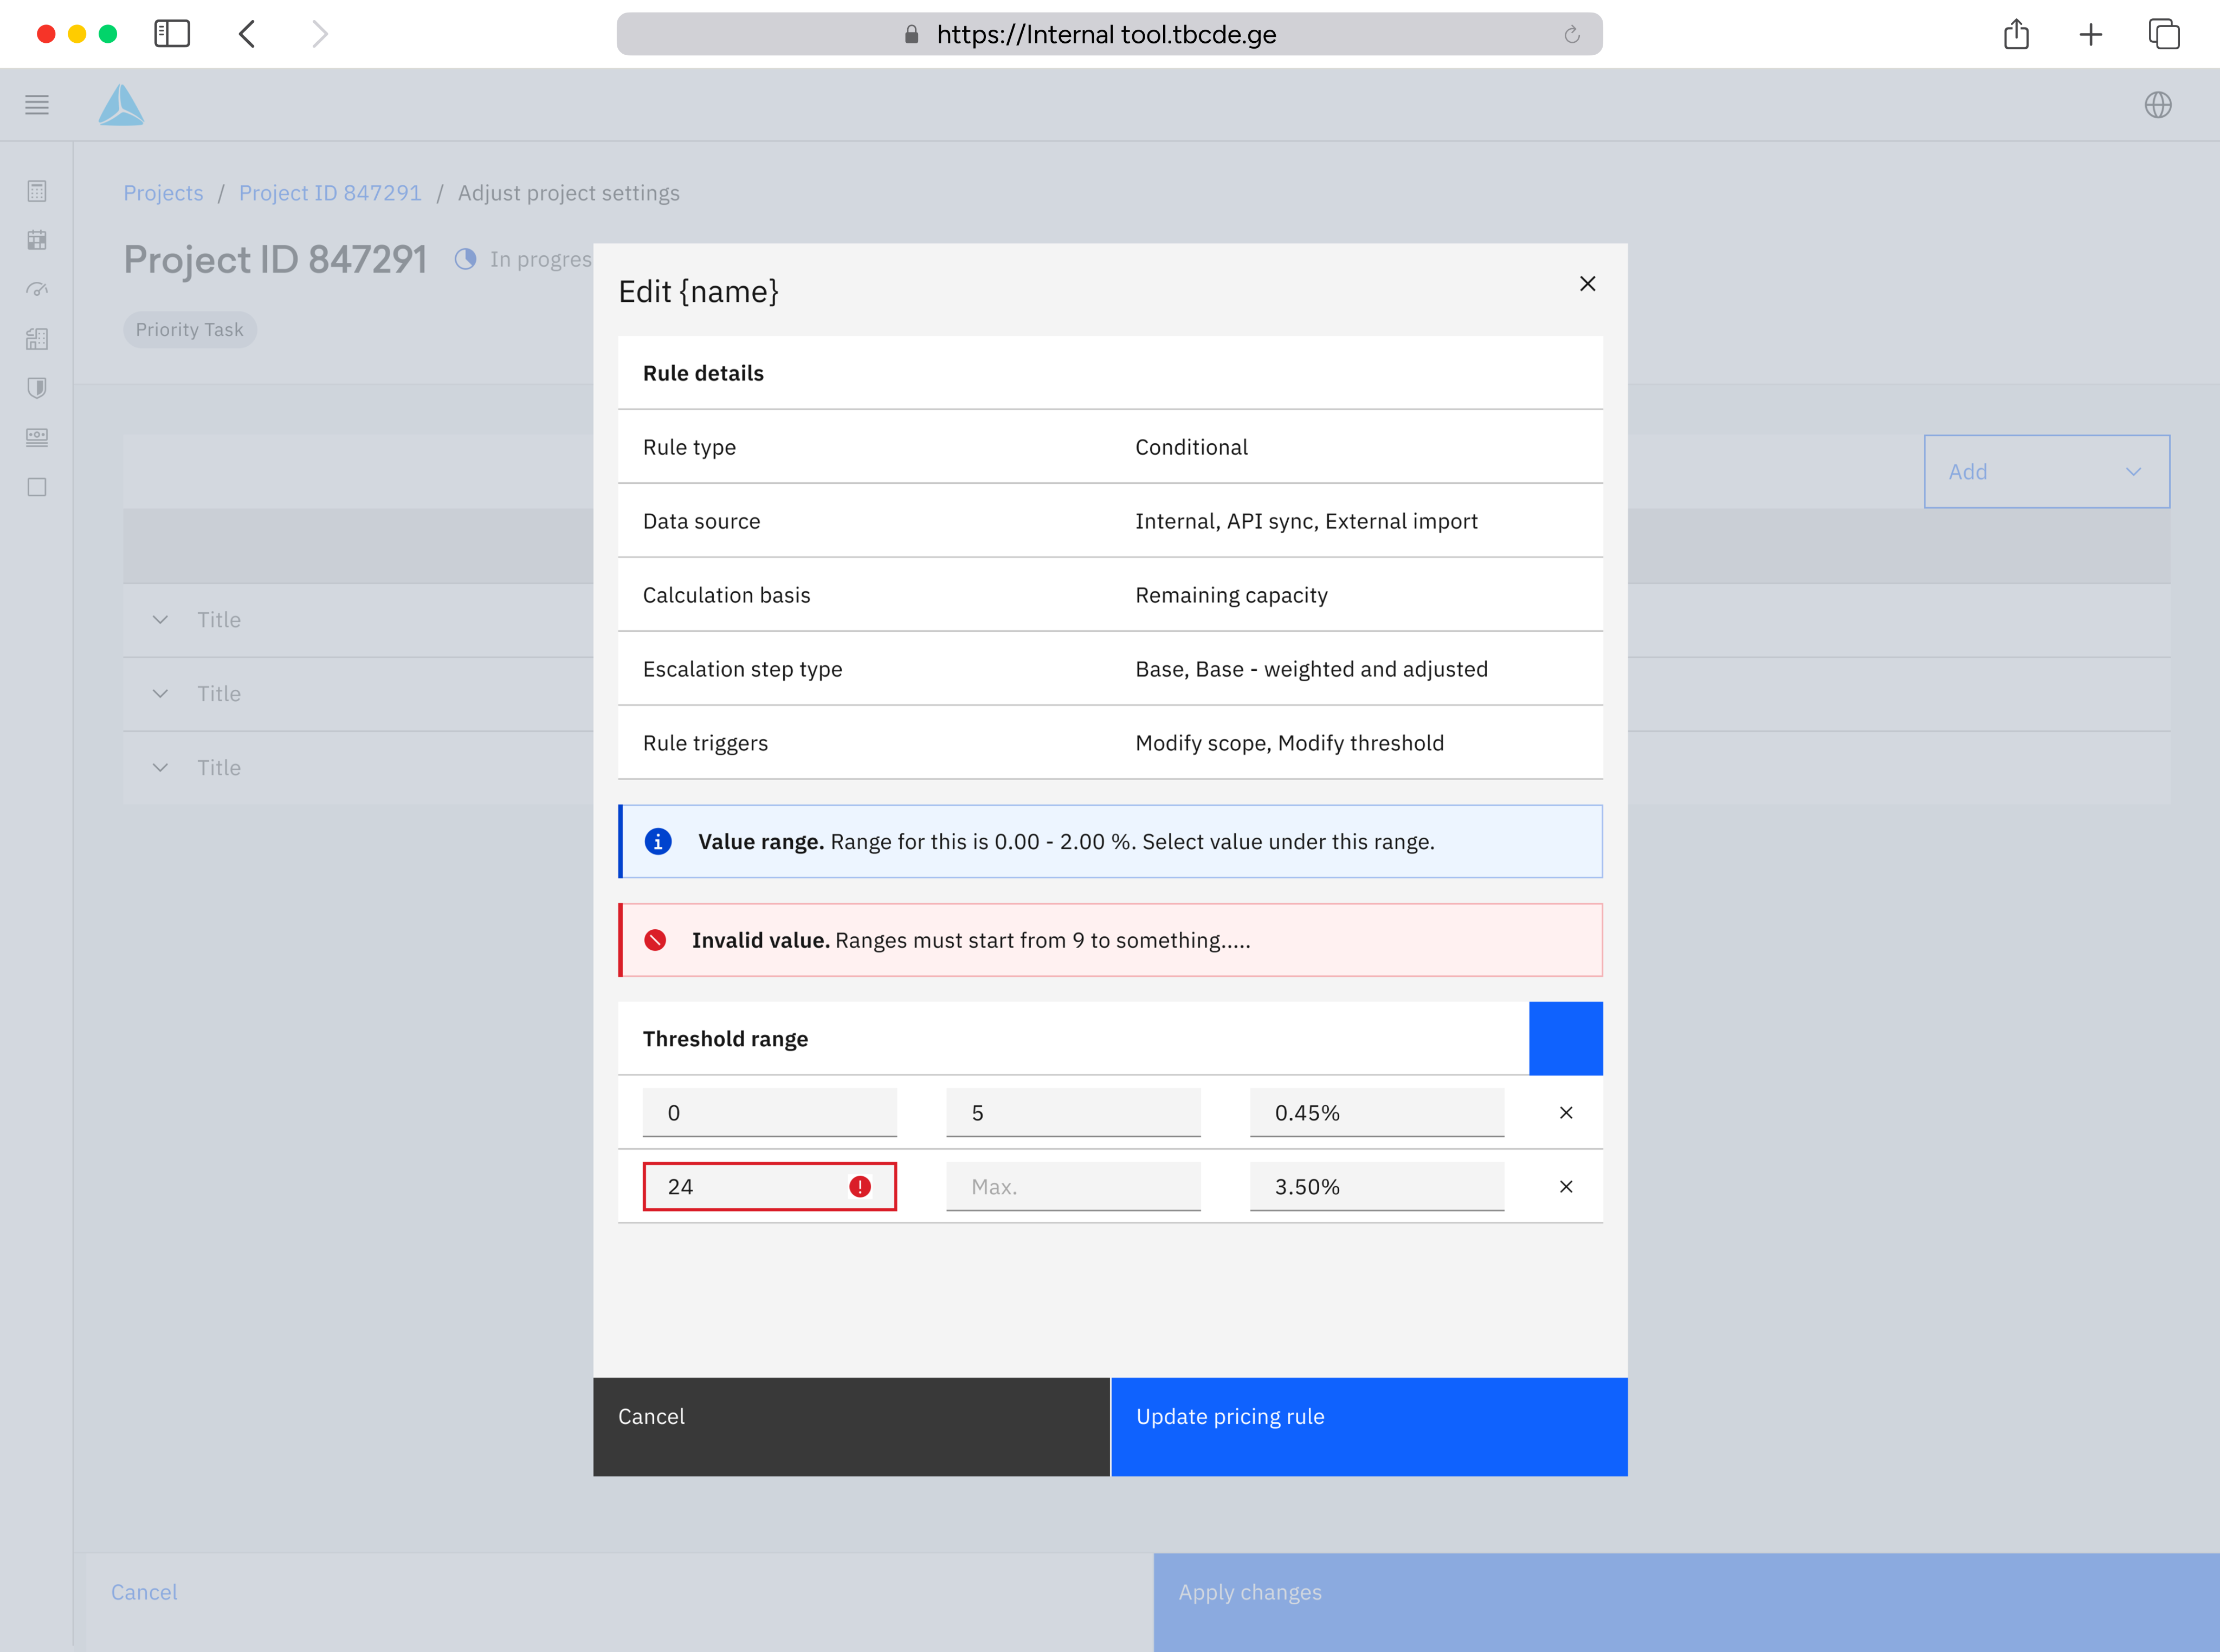Open a new browser tab with plus

click(2091, 35)
